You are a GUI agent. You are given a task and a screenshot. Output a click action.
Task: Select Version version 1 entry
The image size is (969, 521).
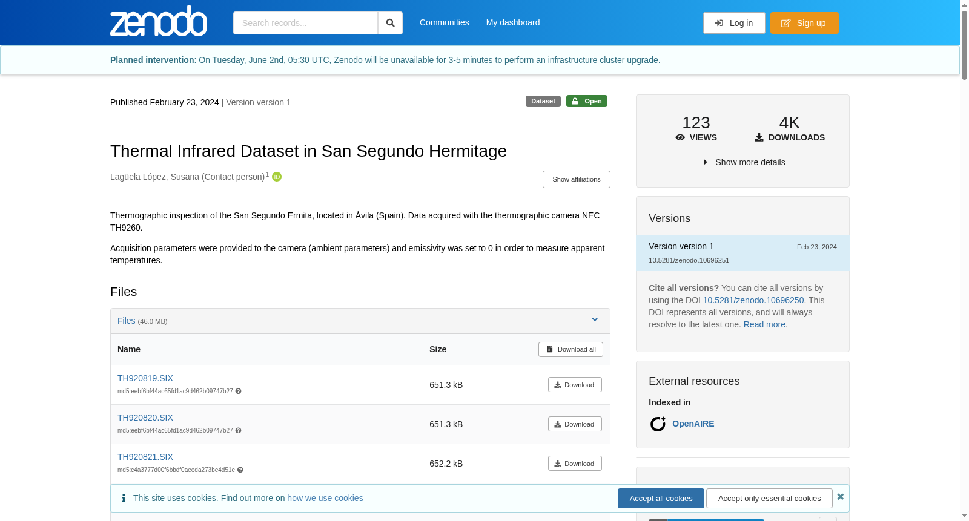pyautogui.click(x=742, y=253)
